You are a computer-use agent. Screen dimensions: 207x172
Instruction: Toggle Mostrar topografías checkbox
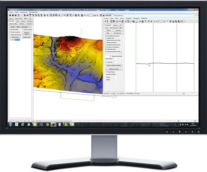[10, 32]
